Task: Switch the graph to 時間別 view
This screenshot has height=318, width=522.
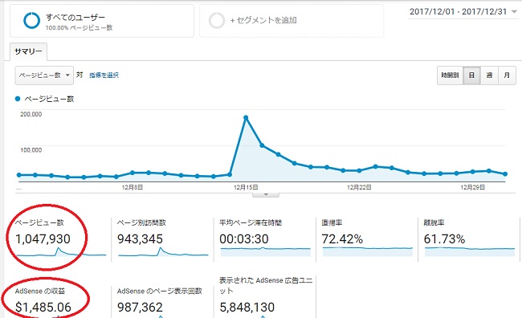Action: point(450,75)
